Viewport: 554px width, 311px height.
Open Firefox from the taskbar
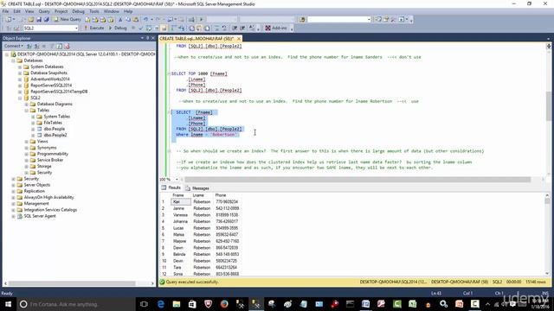click(x=224, y=304)
